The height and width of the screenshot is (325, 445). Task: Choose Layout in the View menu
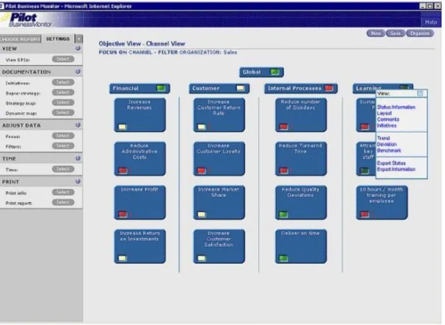coord(384,113)
